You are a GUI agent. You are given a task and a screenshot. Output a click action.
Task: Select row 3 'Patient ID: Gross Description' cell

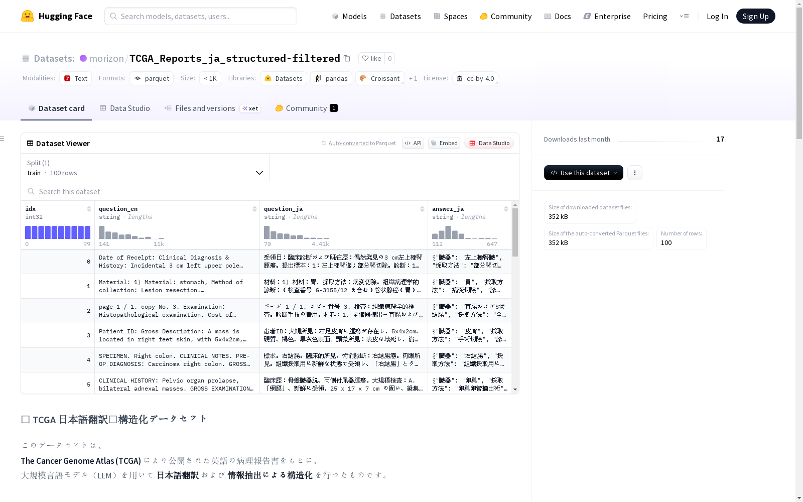(x=177, y=335)
